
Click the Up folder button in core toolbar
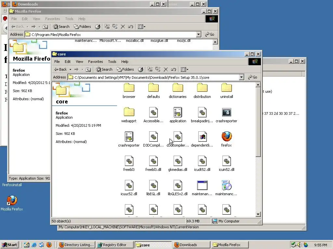coord(88,69)
